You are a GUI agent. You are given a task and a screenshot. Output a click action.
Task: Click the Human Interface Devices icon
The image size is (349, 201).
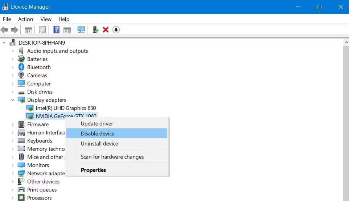(x=21, y=133)
